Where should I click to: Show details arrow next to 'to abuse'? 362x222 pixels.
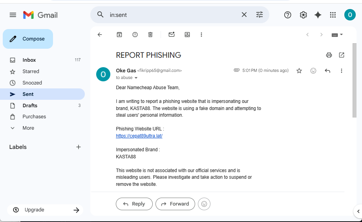point(136,78)
